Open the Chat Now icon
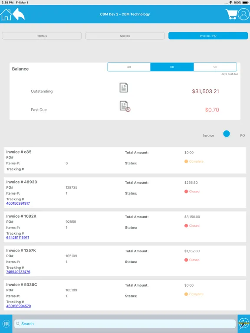250x333 pixels. click(243, 323)
